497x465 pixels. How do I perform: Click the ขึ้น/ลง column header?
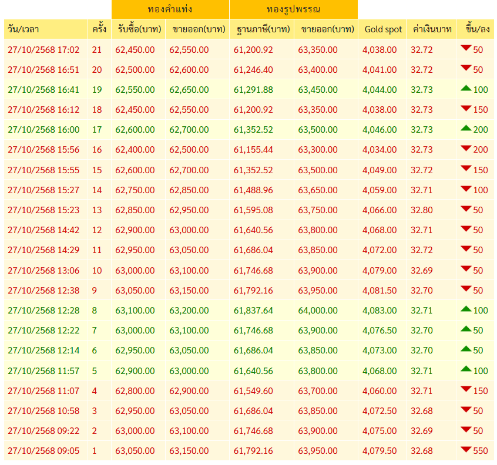pos(477,29)
